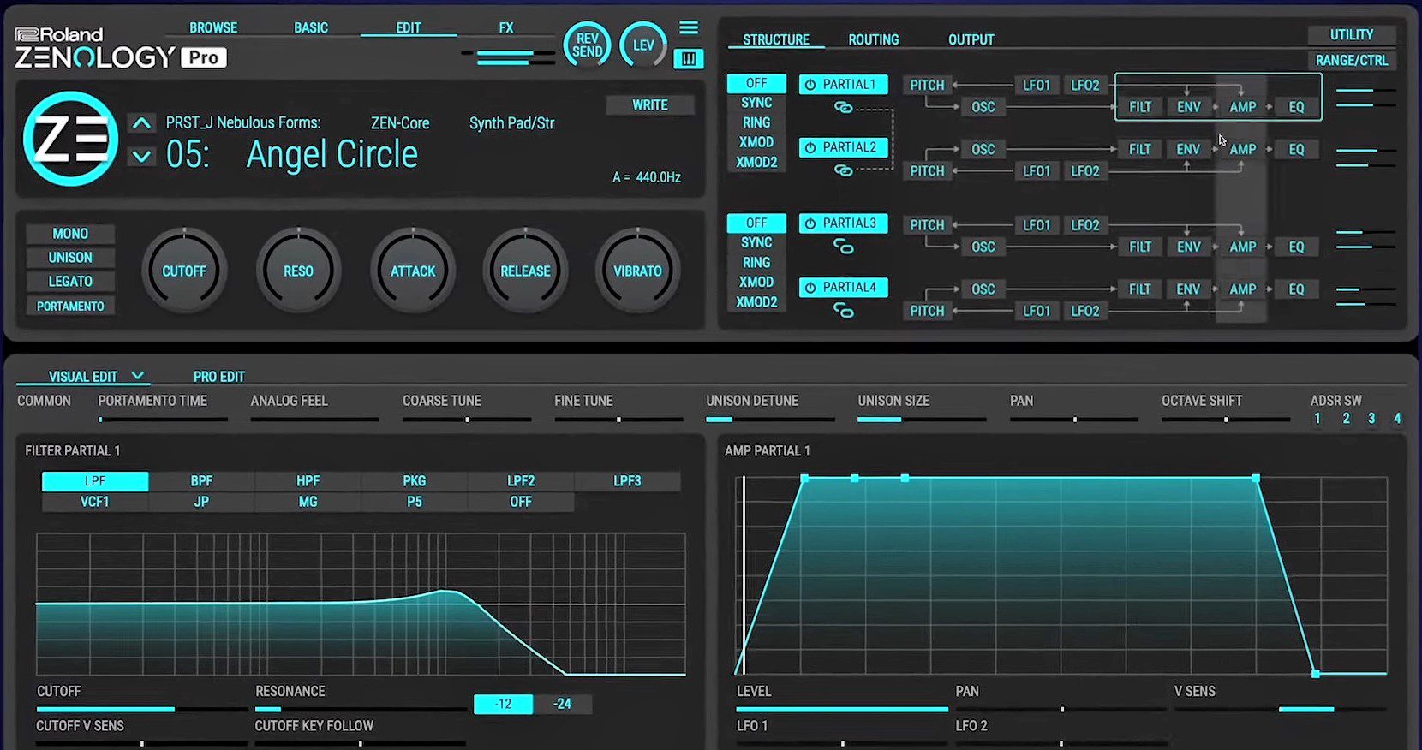Switch to the FX tab

point(506,28)
